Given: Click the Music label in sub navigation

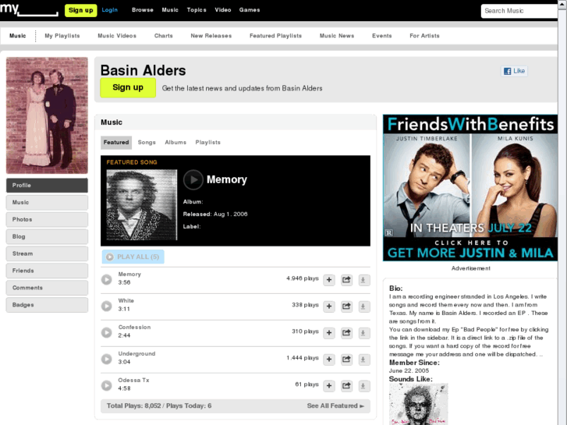Looking at the screenshot, I should click(18, 36).
